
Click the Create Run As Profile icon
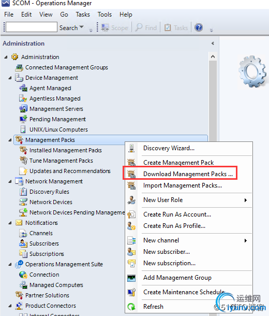(x=131, y=226)
